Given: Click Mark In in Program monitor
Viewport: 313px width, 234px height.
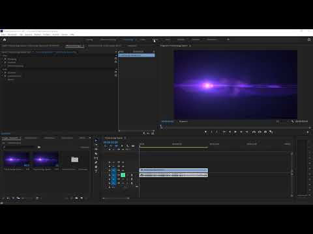Looking at the screenshot, I should [211, 132].
